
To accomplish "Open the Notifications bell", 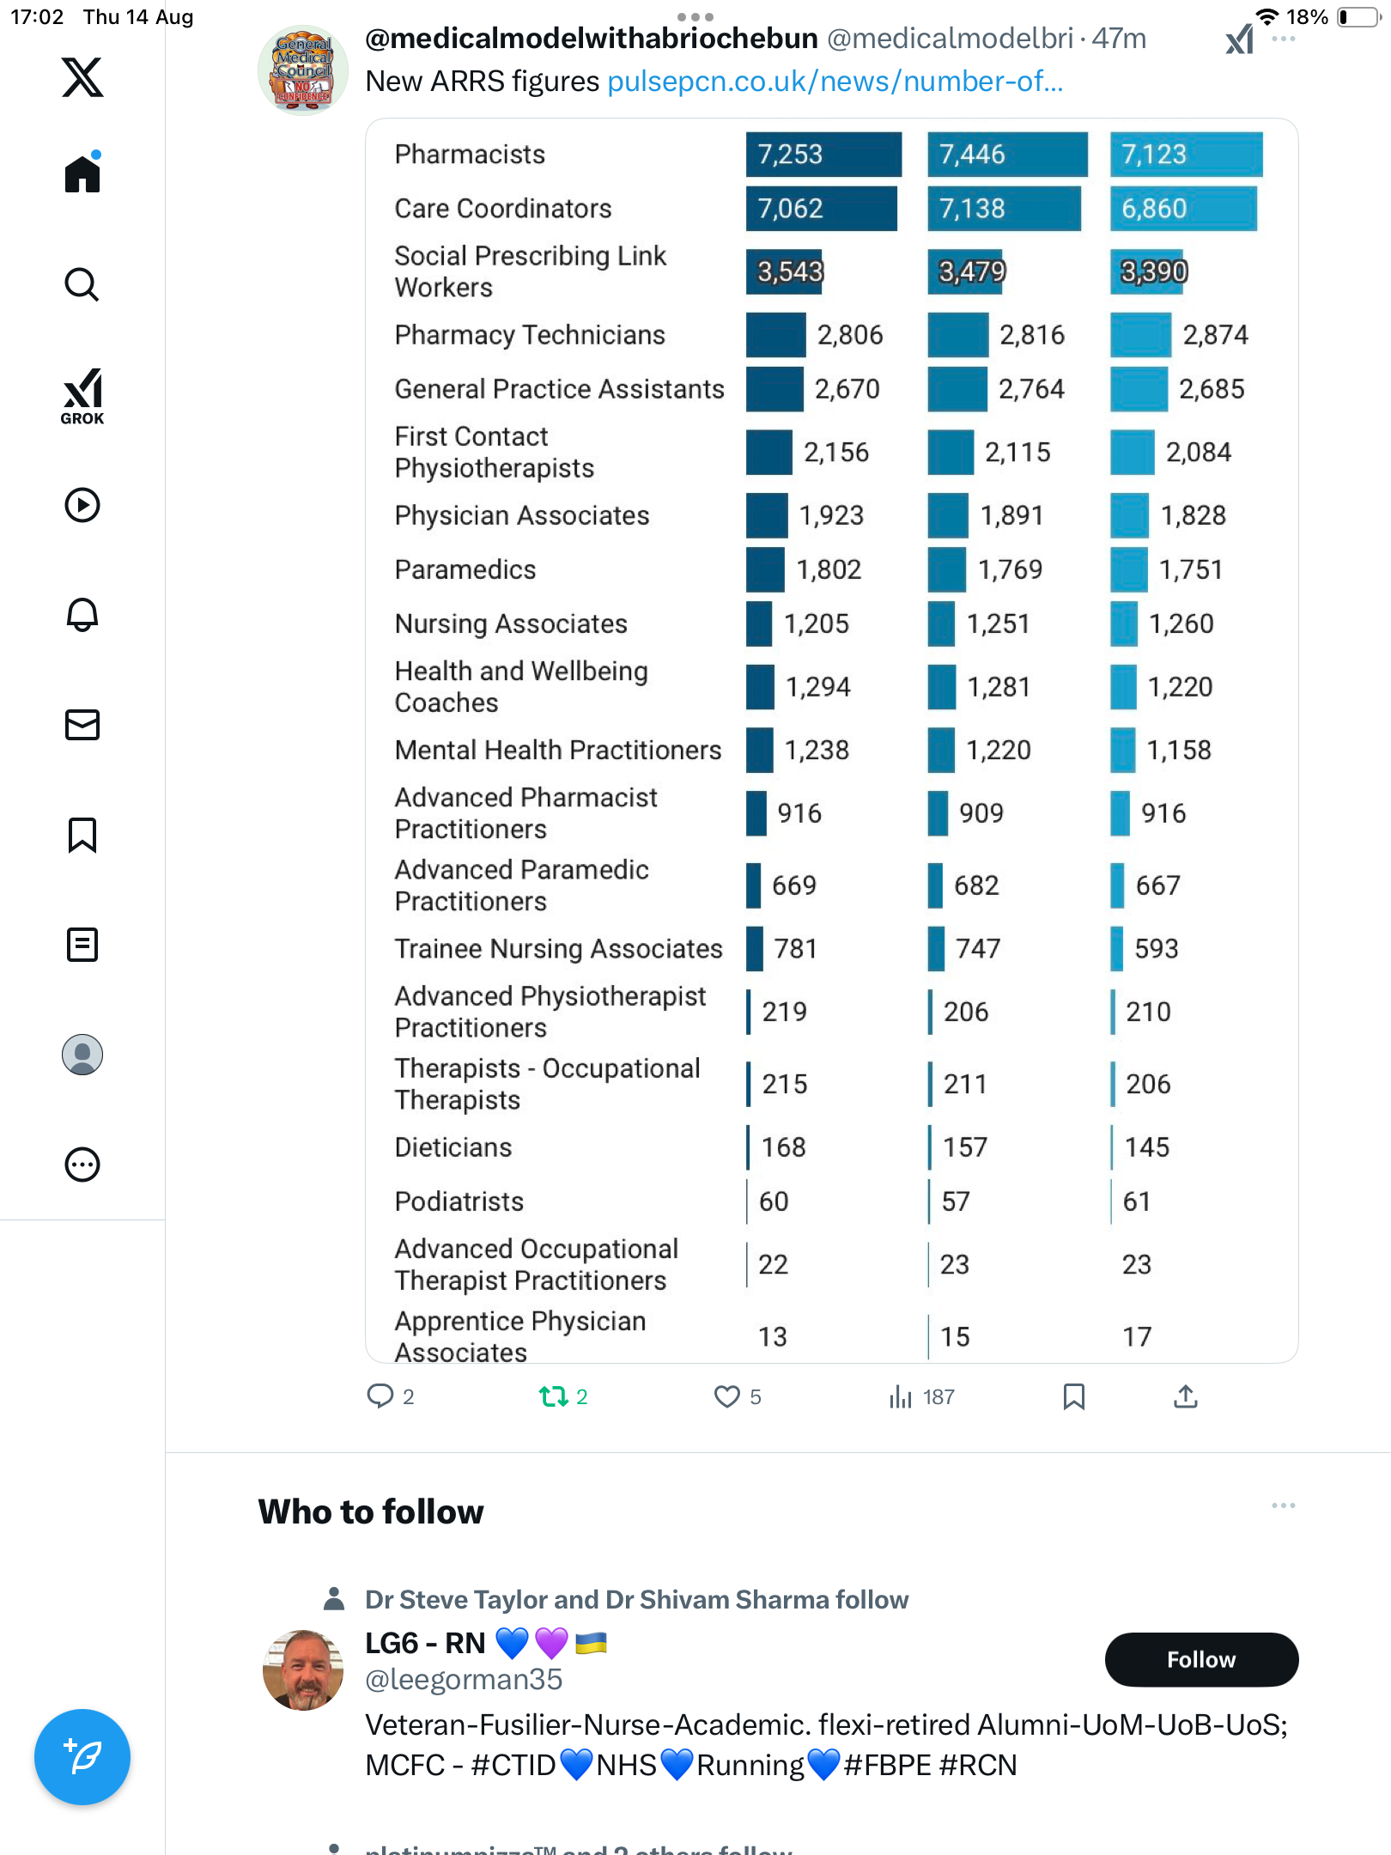I will point(82,615).
